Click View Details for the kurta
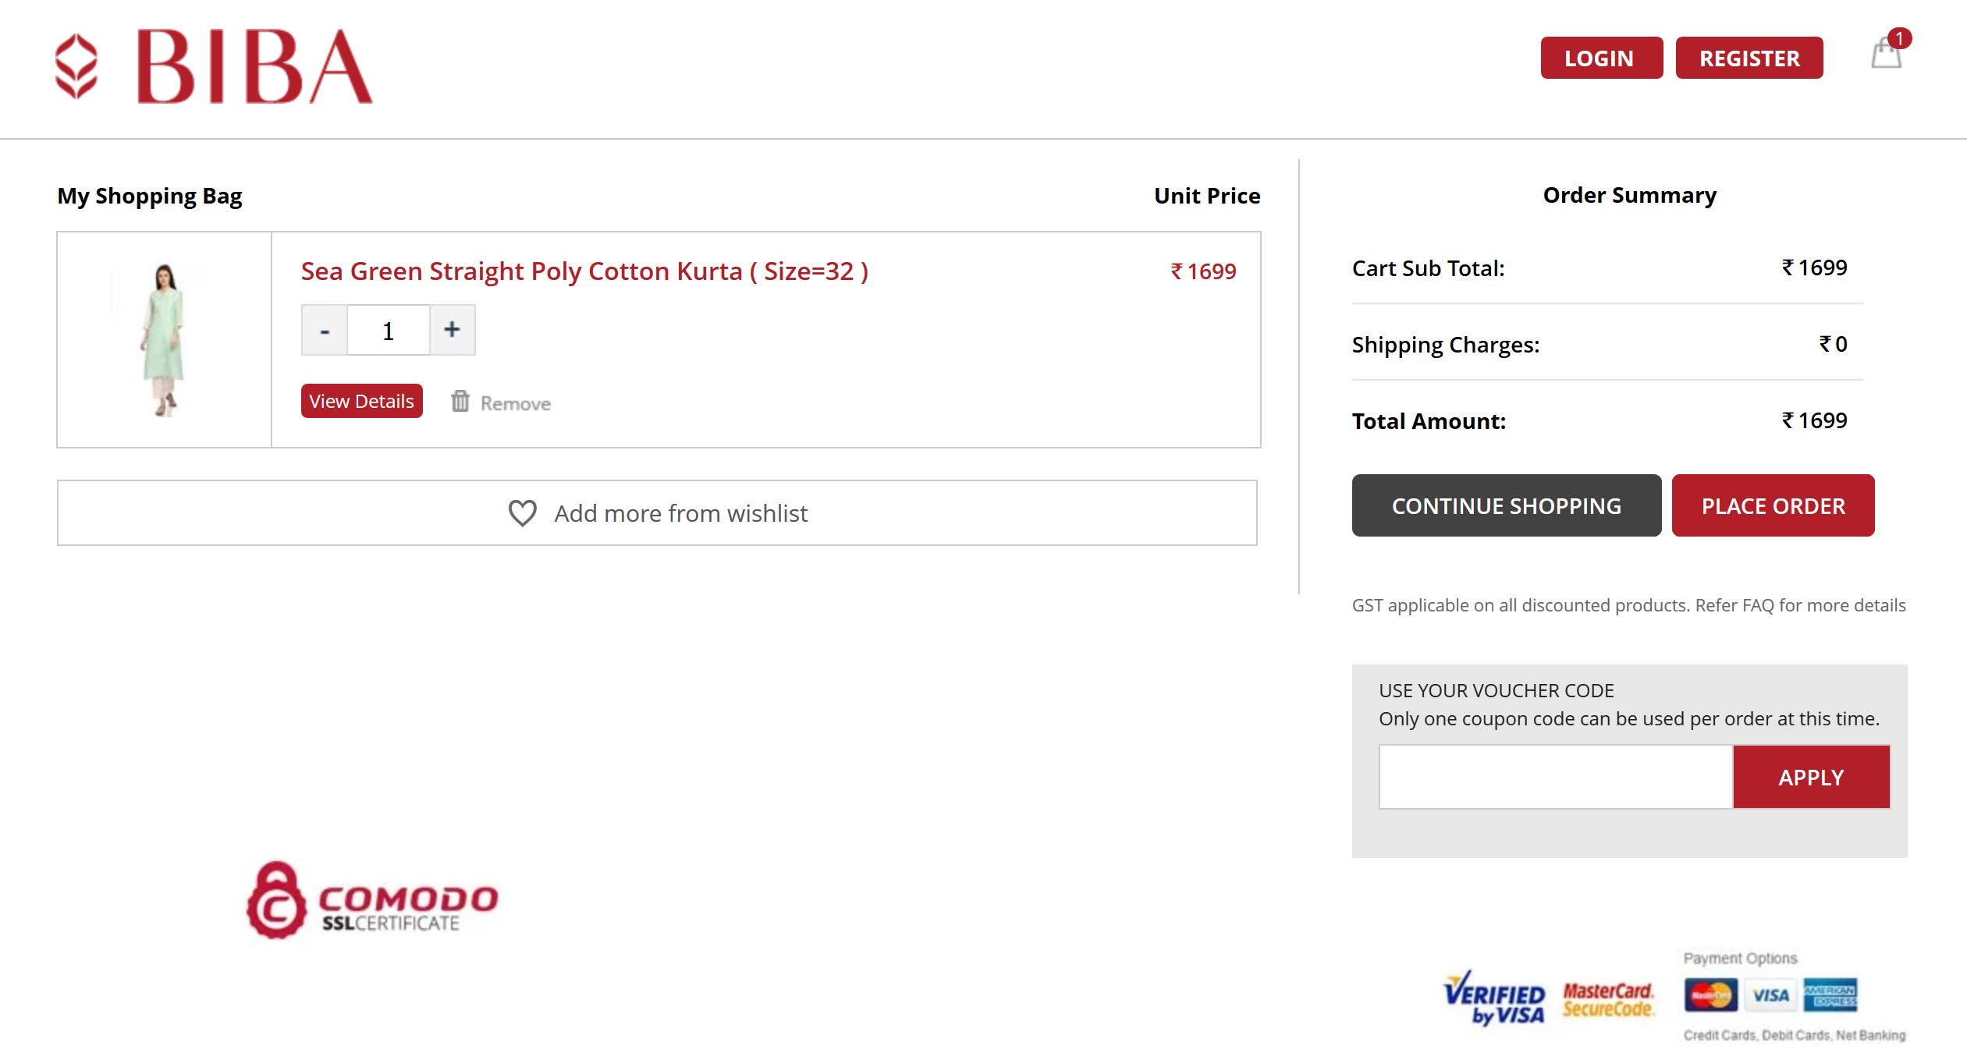Image resolution: width=1967 pixels, height=1049 pixels. click(361, 401)
